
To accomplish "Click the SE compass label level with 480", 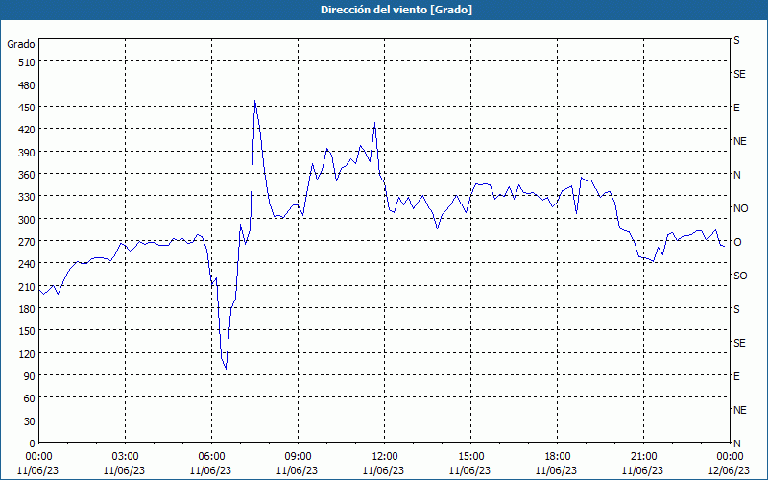I will click(x=739, y=74).
